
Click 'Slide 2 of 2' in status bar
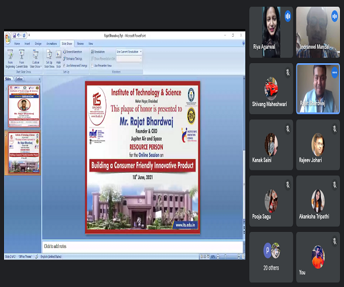click(x=10, y=257)
